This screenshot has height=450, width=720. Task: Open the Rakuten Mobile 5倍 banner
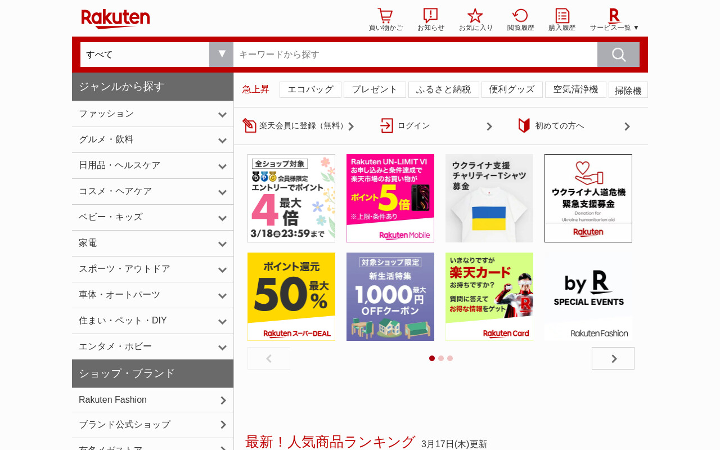pos(390,198)
